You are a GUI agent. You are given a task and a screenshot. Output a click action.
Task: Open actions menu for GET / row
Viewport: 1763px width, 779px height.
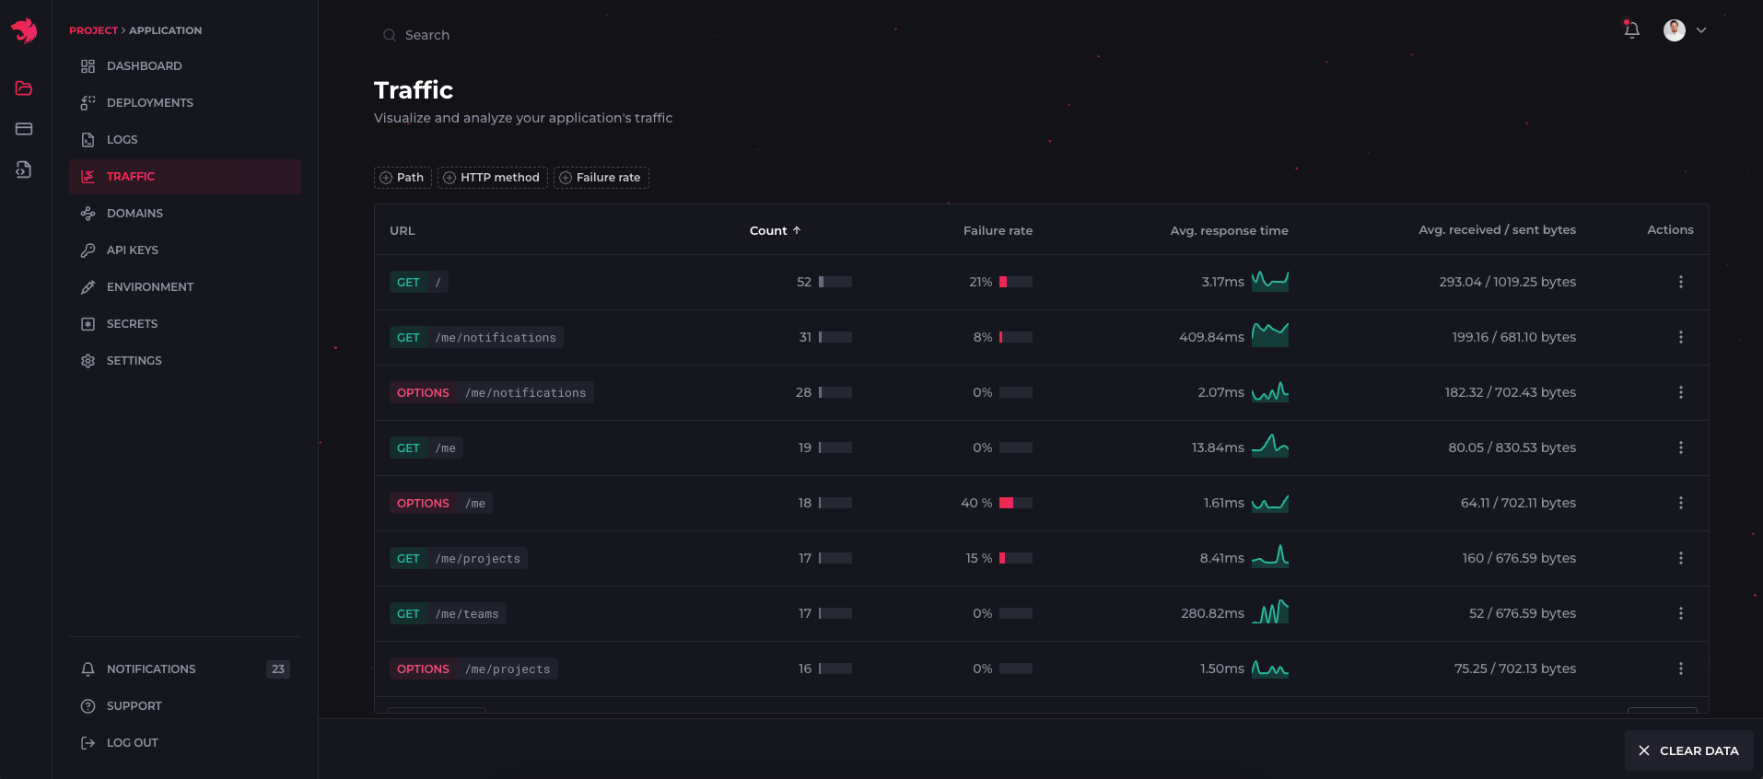point(1681,282)
